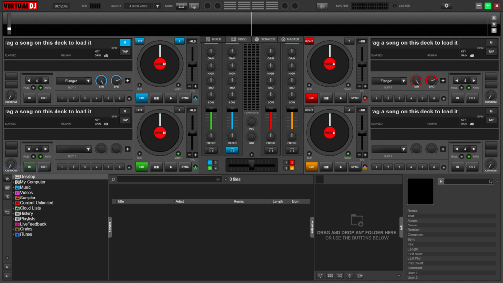Switch to the SCRATCH tab

click(265, 39)
